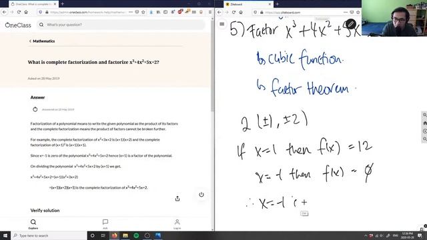This screenshot has width=427, height=240.
Task: Reload the OneClass page
Action: [19, 12]
